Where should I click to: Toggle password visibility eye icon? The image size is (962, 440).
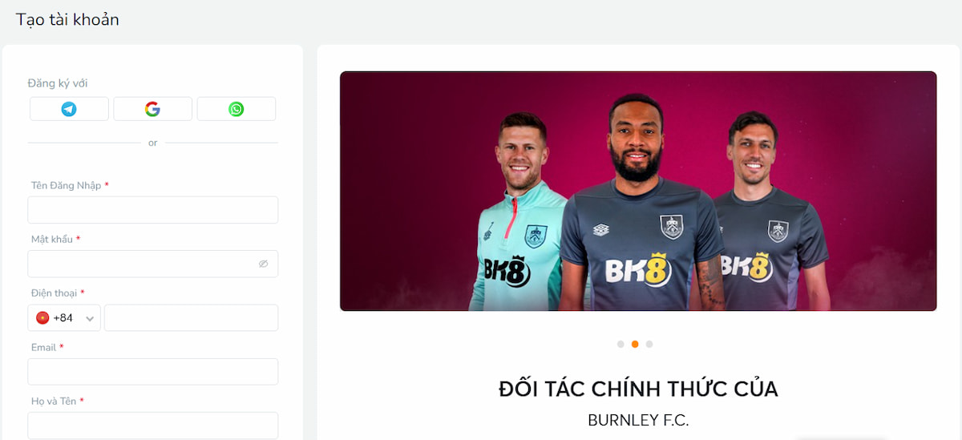263,264
